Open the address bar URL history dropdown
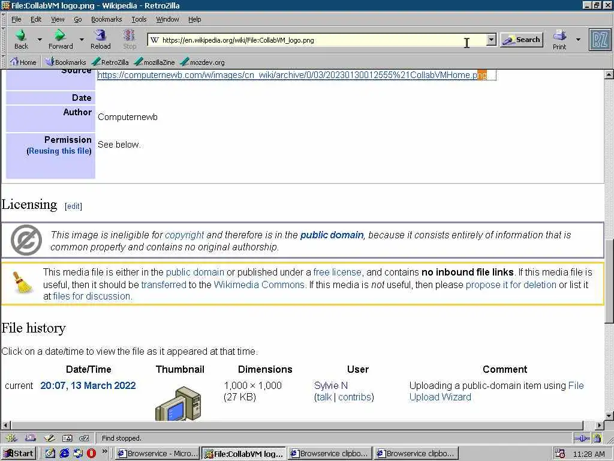614x461 pixels. click(491, 40)
